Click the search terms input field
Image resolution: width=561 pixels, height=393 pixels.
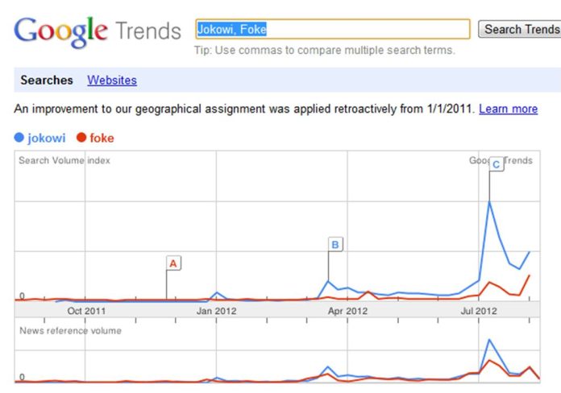[x=332, y=30]
